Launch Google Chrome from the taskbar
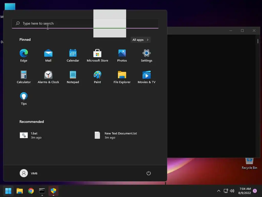Image resolution: width=262 pixels, height=197 pixels. point(31,191)
